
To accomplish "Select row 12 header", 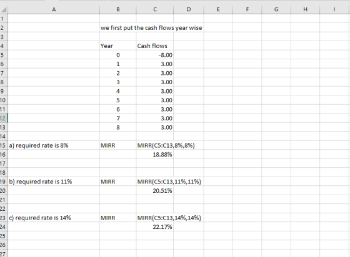I will (x=4, y=118).
